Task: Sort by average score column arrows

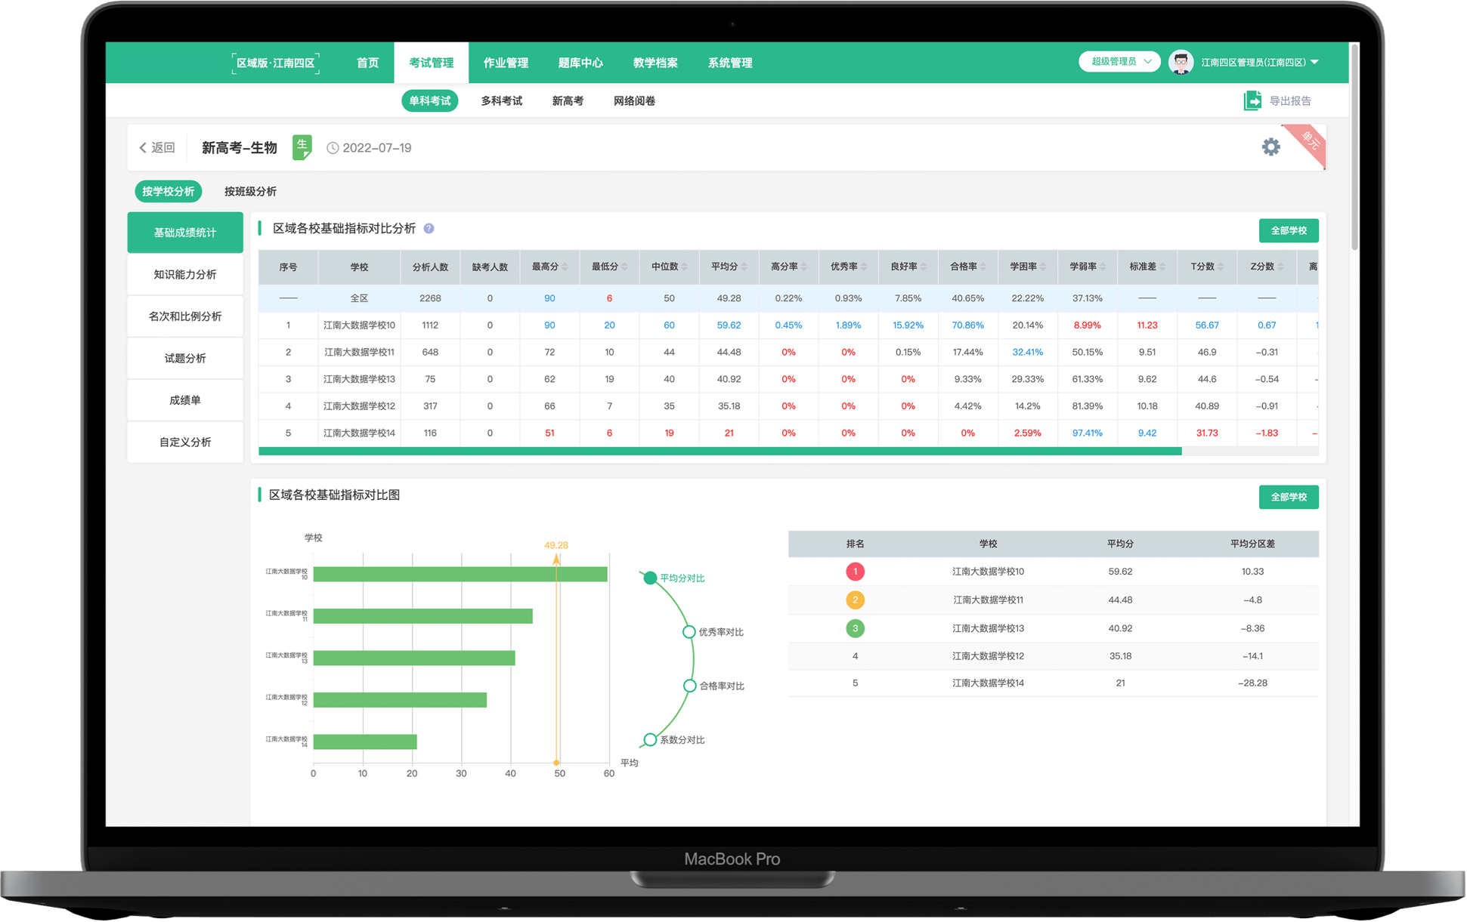Action: tap(744, 267)
